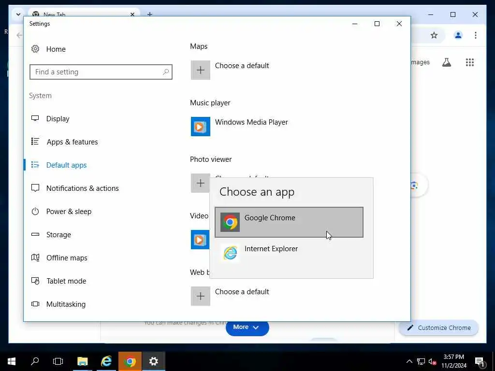The width and height of the screenshot is (495, 371).
Task: Click the plus button under Photo viewer
Action: coord(201,183)
